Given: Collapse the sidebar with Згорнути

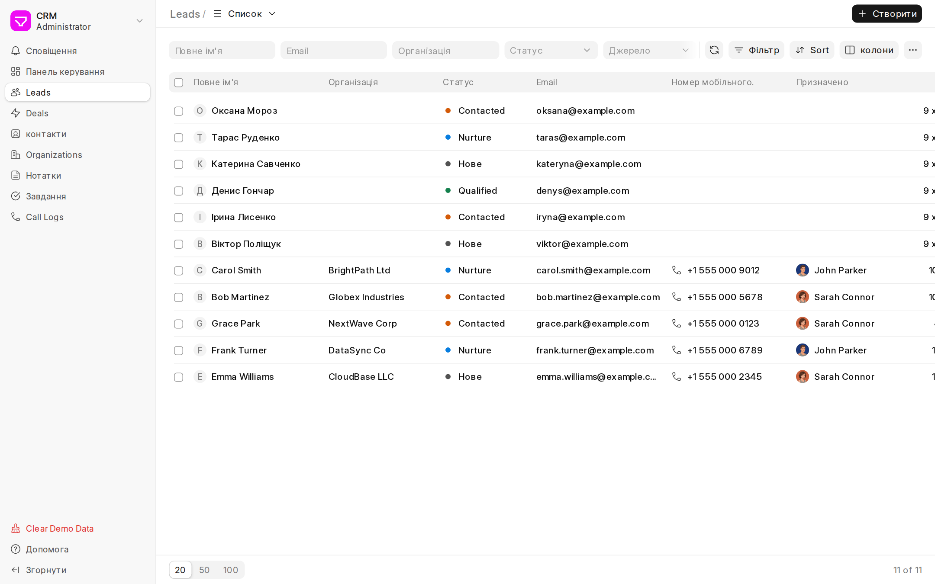Looking at the screenshot, I should [x=77, y=570].
